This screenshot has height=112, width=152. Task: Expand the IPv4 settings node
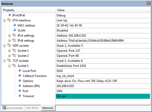tap(9, 36)
